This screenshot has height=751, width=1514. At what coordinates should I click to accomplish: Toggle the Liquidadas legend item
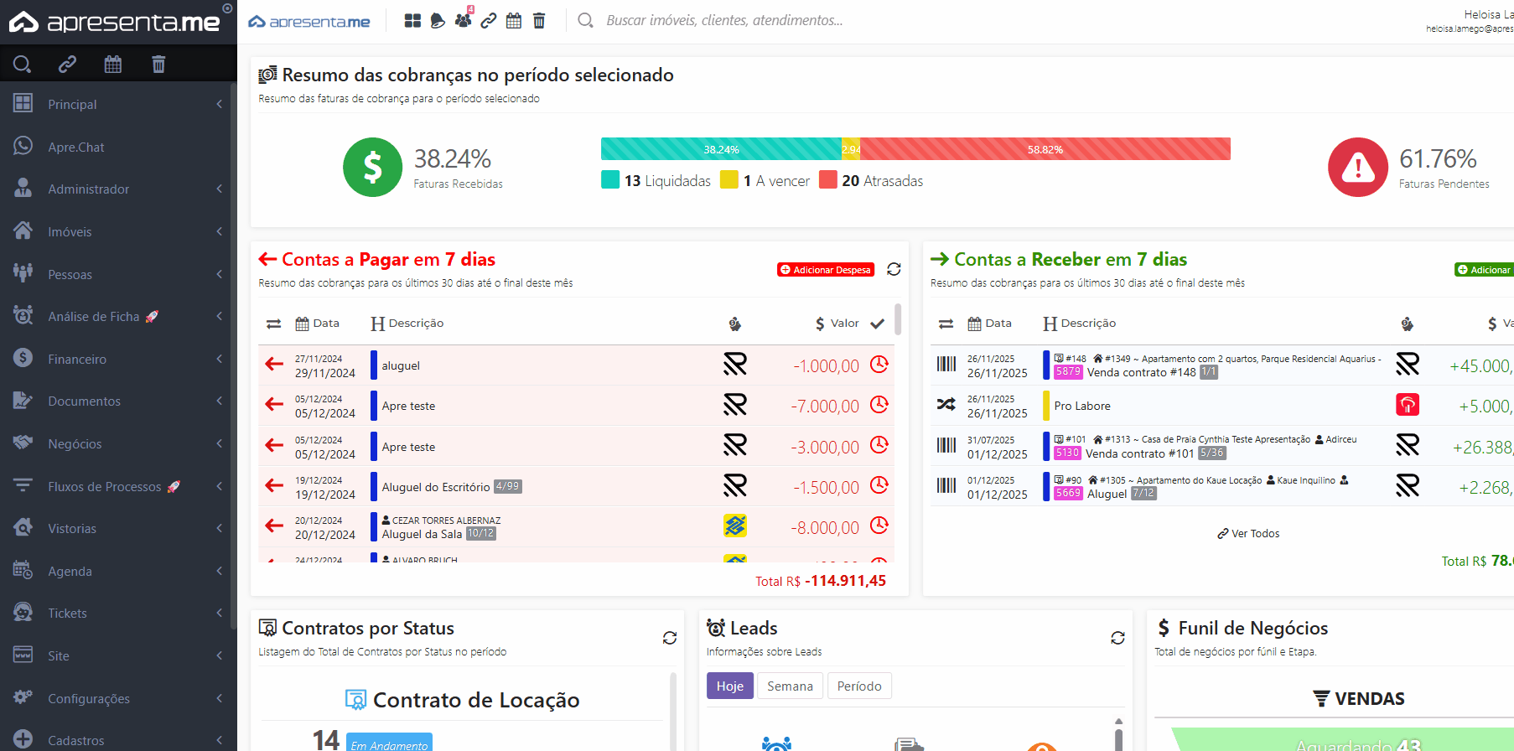(656, 181)
